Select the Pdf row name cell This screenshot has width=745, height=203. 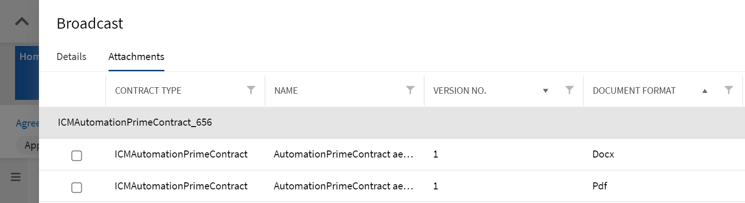[343, 186]
